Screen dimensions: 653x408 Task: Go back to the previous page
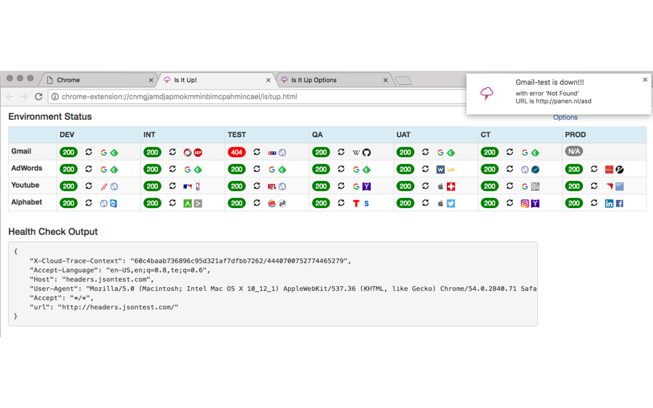[10, 96]
